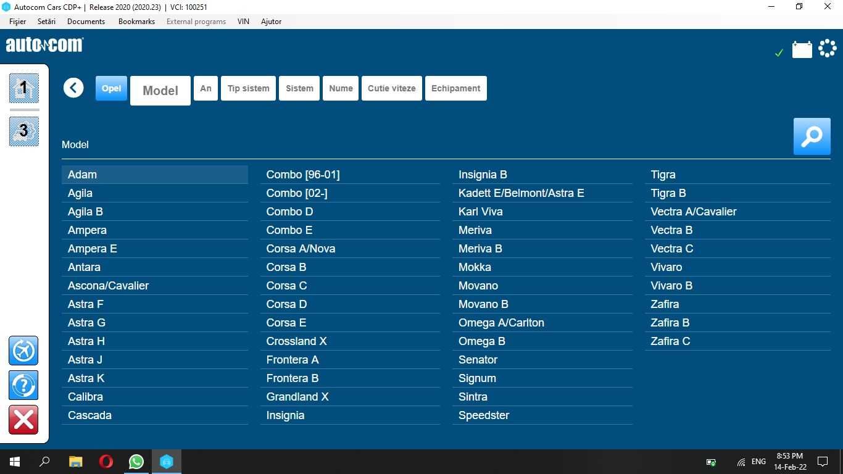Select Zafira C model
The height and width of the screenshot is (474, 843).
[738, 341]
